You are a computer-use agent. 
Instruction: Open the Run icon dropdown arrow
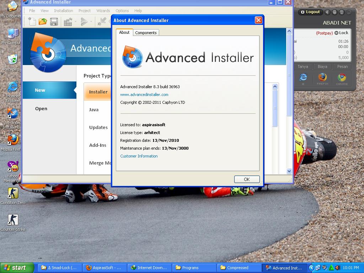tap(91, 22)
